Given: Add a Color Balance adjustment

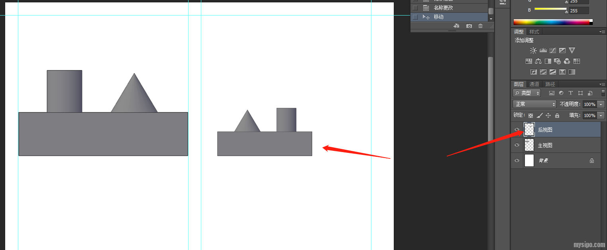Looking at the screenshot, I should click(x=538, y=61).
